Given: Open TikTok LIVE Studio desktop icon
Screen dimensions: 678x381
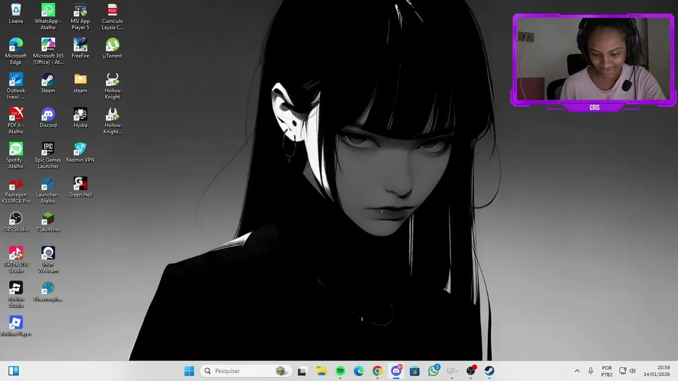Looking at the screenshot, I should pos(16,260).
